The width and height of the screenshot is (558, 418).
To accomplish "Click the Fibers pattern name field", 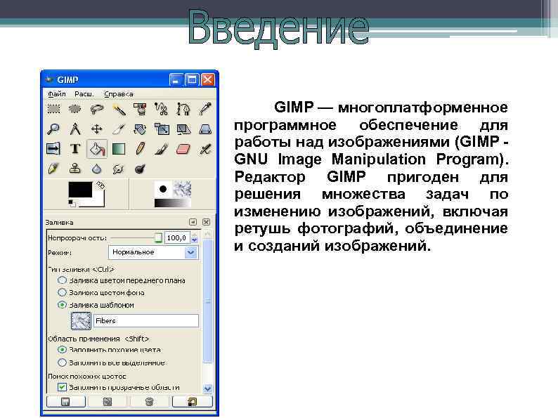I will [x=146, y=320].
